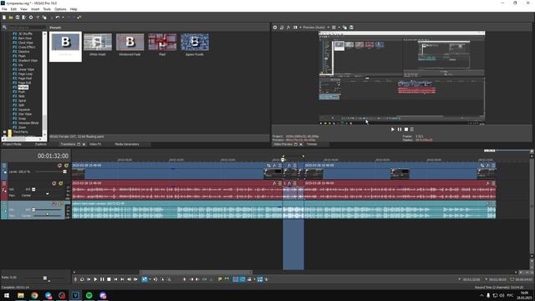
Task: Go to start of timeline
Action: coord(115,279)
